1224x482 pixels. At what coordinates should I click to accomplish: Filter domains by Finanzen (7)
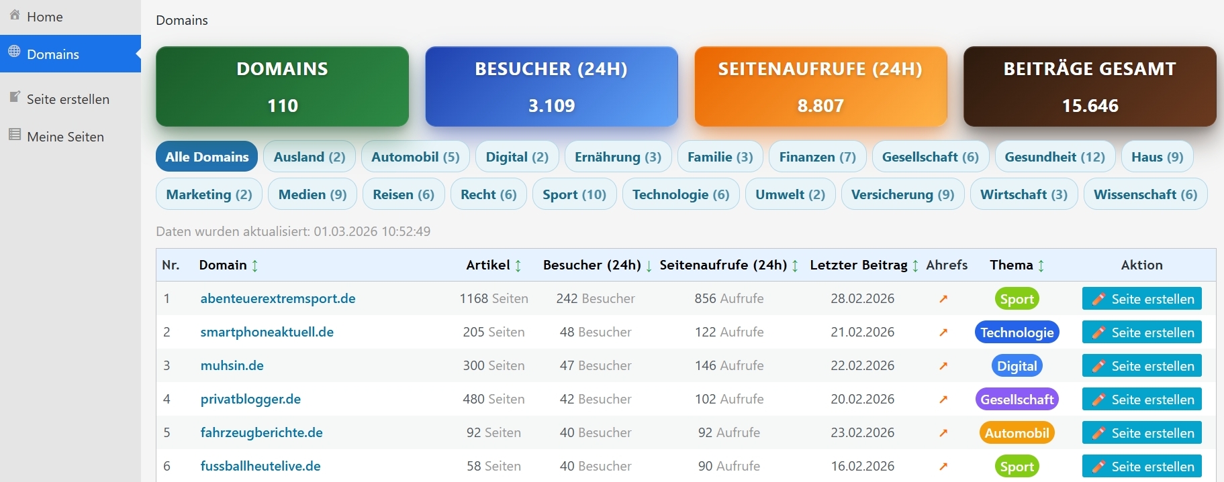point(818,157)
